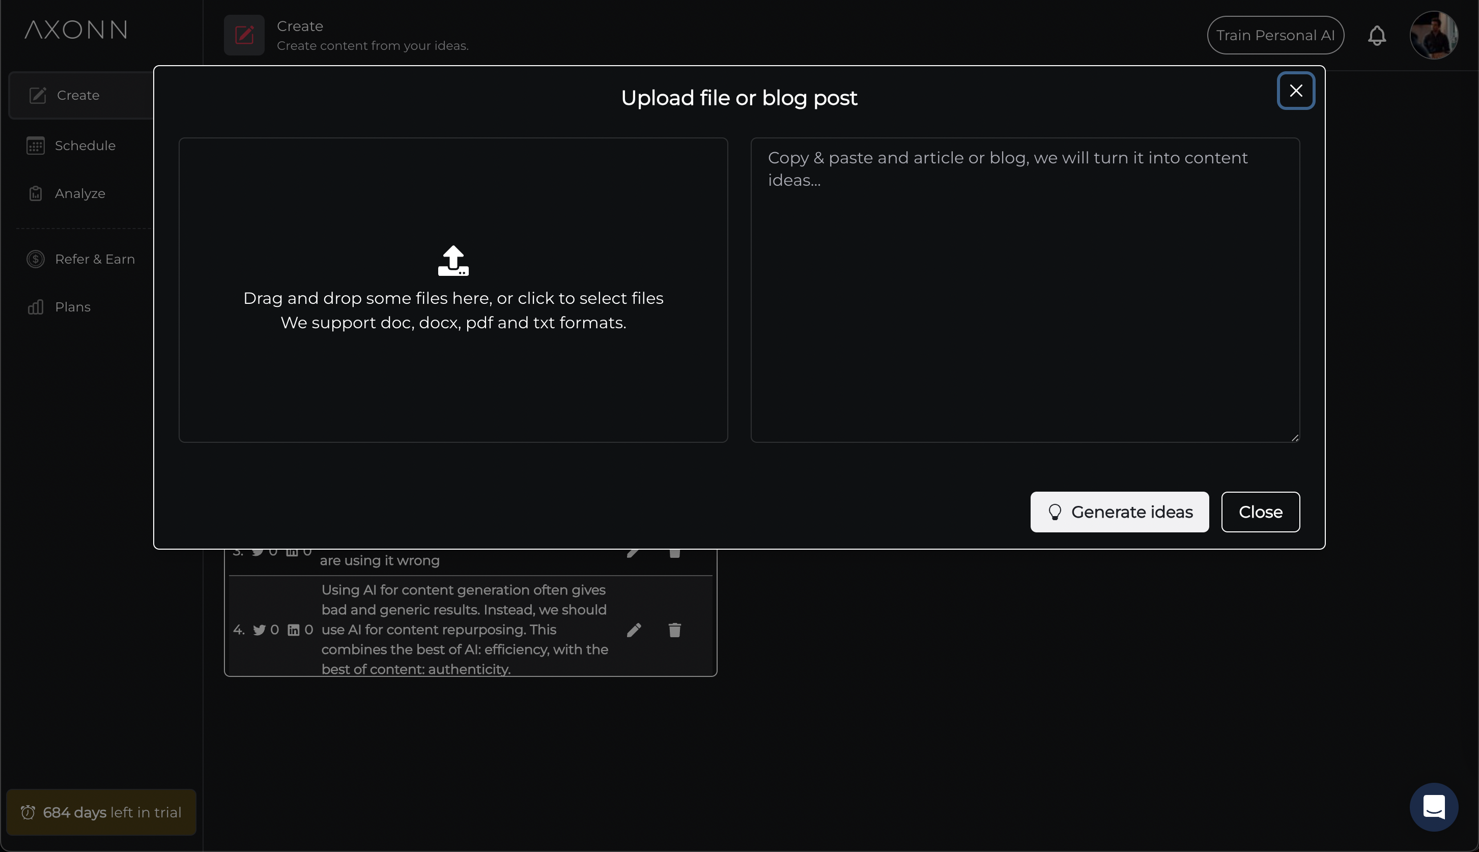1479x852 pixels.
Task: Click the Train Personal AI button
Action: [1275, 36]
